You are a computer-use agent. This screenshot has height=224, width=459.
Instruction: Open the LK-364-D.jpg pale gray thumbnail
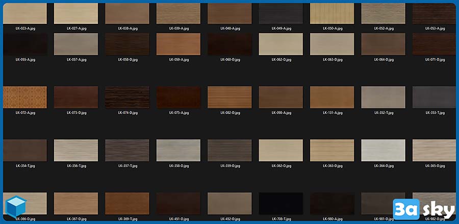point(384,151)
